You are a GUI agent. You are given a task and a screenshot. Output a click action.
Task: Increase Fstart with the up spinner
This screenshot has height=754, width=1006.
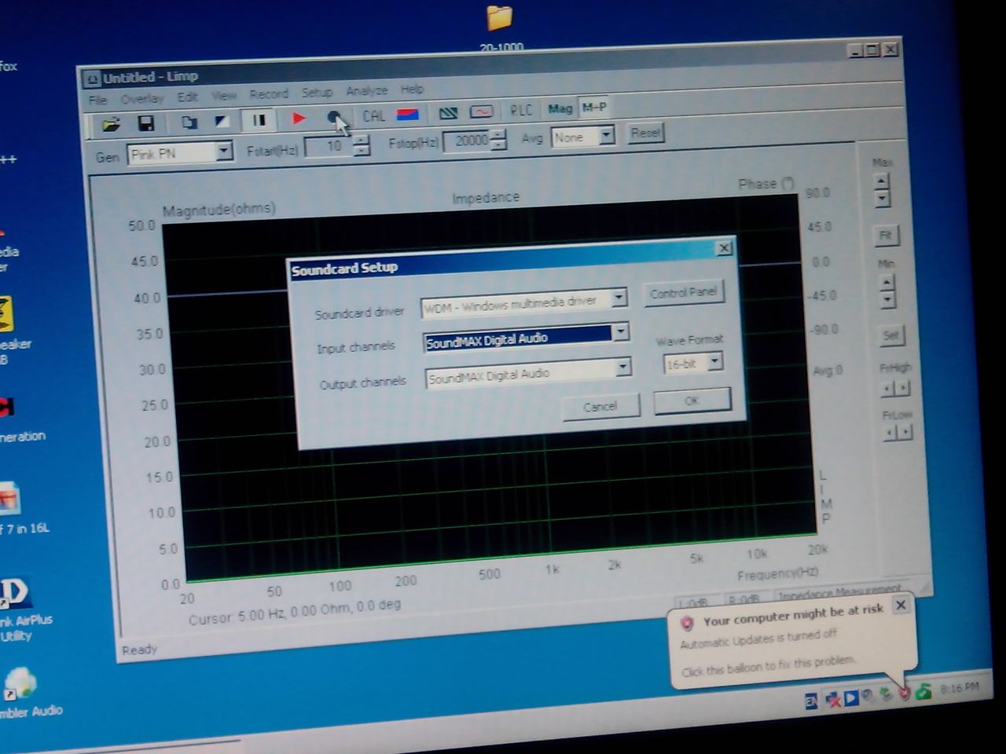[x=361, y=141]
